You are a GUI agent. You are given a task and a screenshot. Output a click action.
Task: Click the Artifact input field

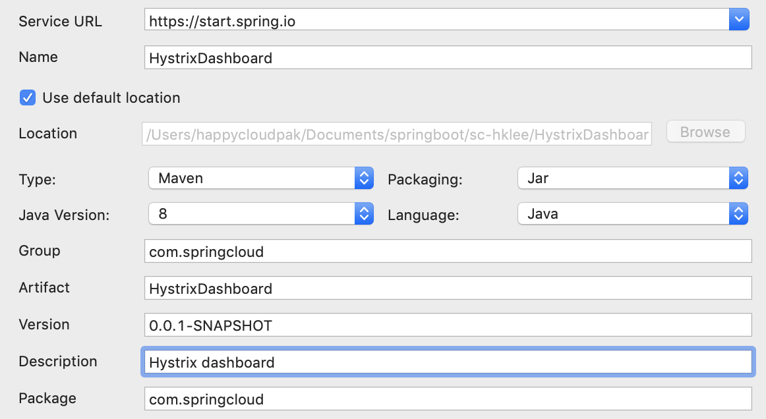point(448,288)
